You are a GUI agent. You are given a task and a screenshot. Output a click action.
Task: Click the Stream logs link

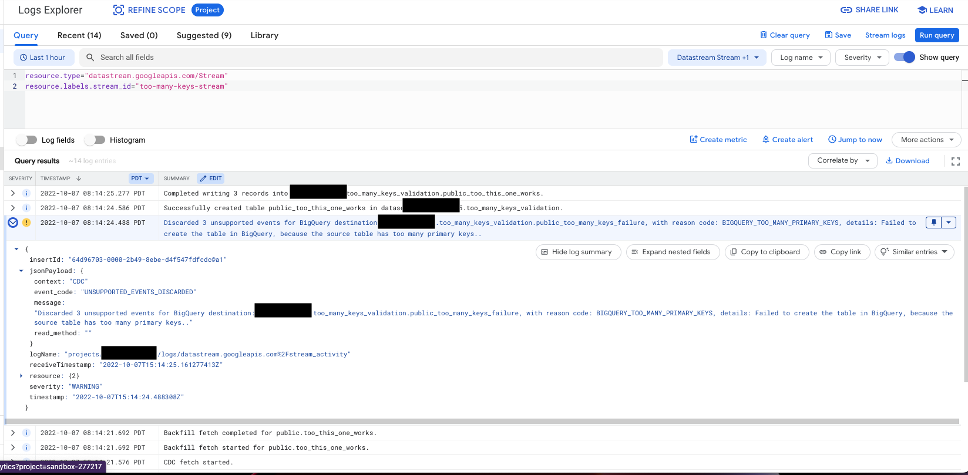(885, 35)
